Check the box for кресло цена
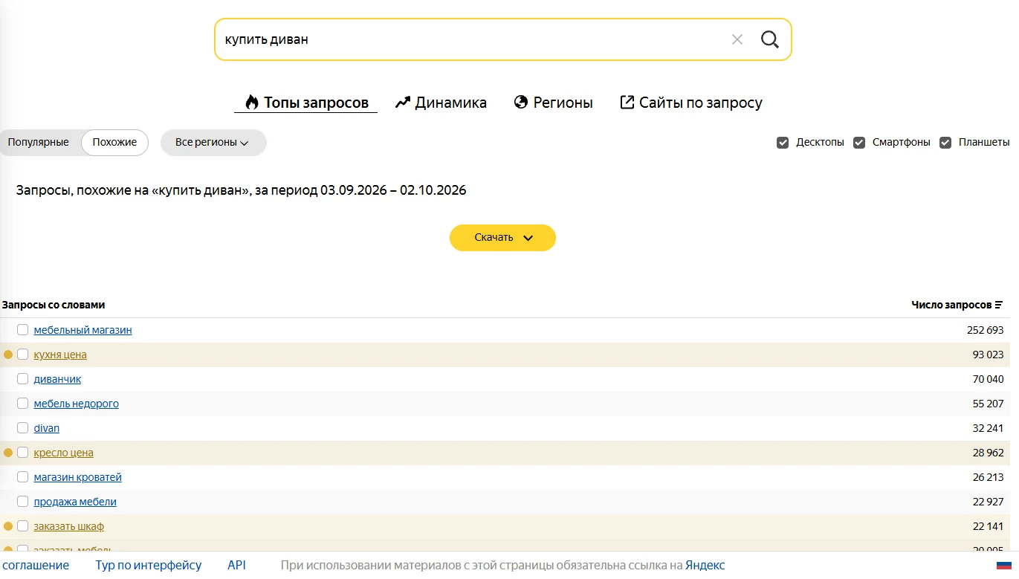The width and height of the screenshot is (1019, 579). (x=22, y=452)
